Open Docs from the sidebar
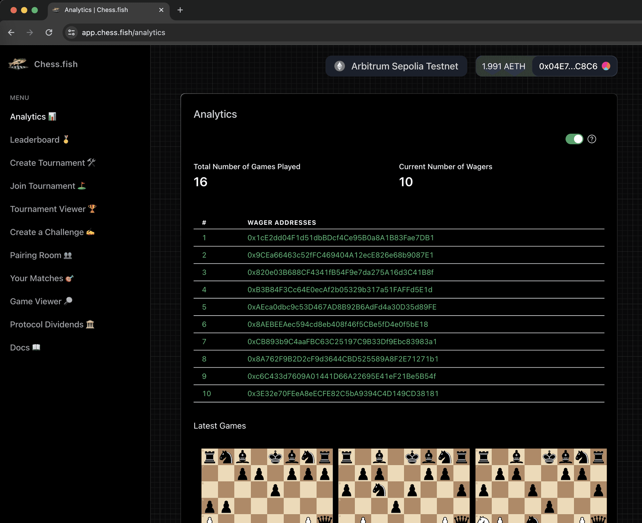 click(x=25, y=347)
